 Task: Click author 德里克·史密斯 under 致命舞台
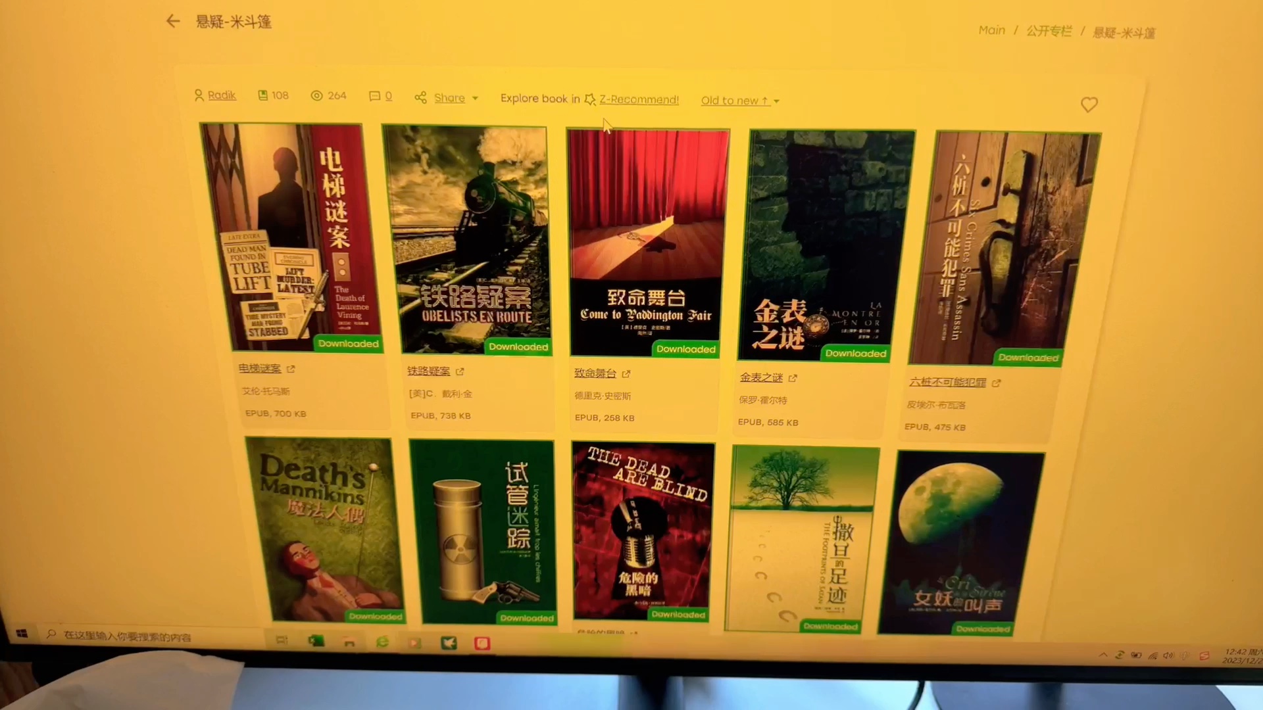(603, 396)
